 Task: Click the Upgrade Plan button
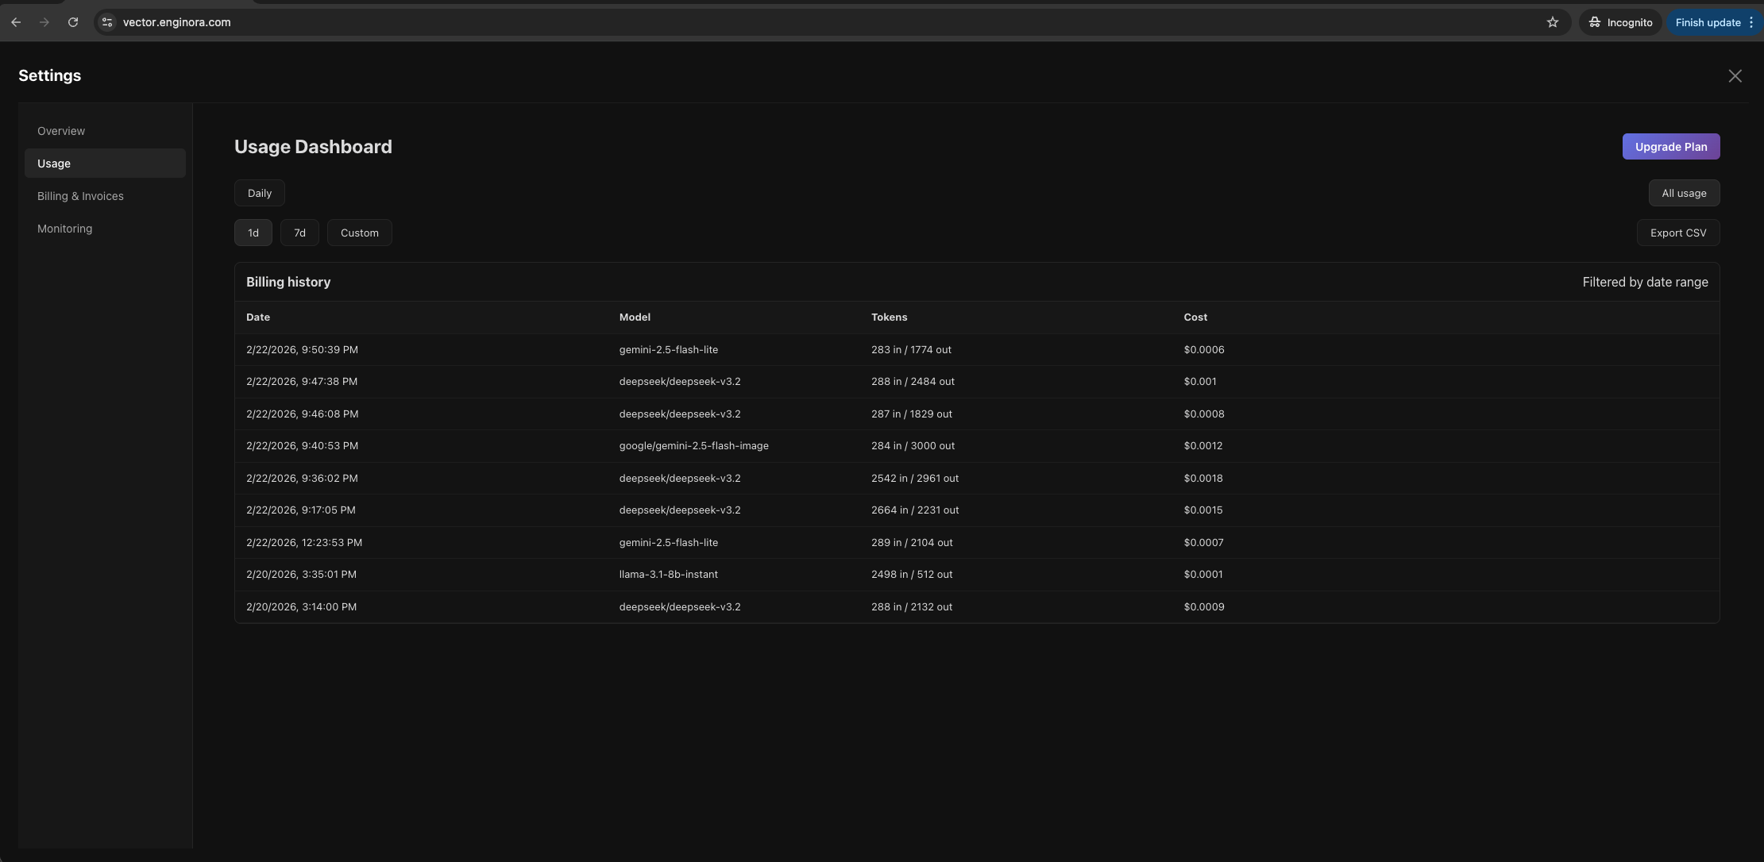tap(1670, 147)
